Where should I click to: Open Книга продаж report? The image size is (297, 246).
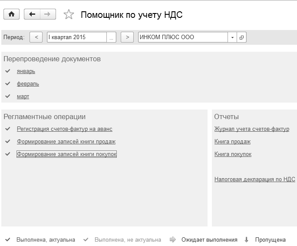tap(232, 142)
